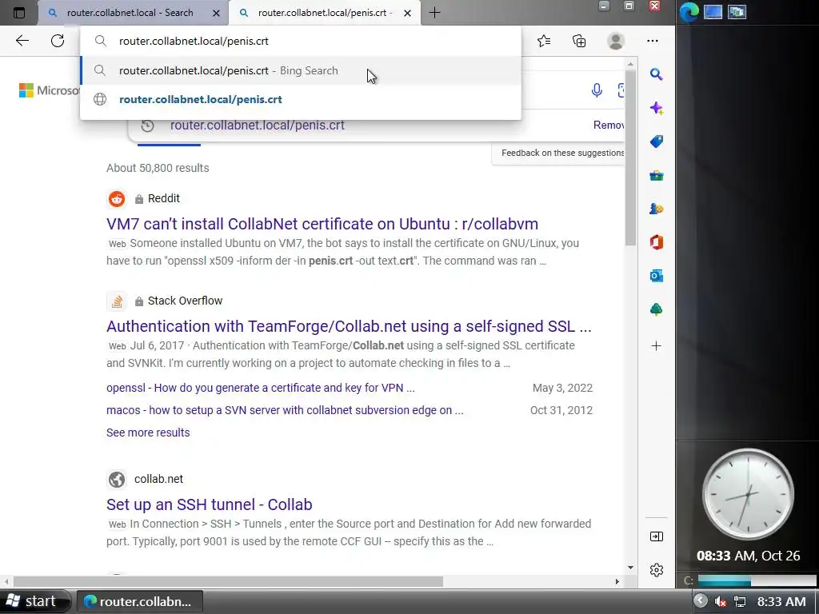The width and height of the screenshot is (819, 614).
Task: Close the router.collabnet.local - Search tab
Action: click(216, 13)
